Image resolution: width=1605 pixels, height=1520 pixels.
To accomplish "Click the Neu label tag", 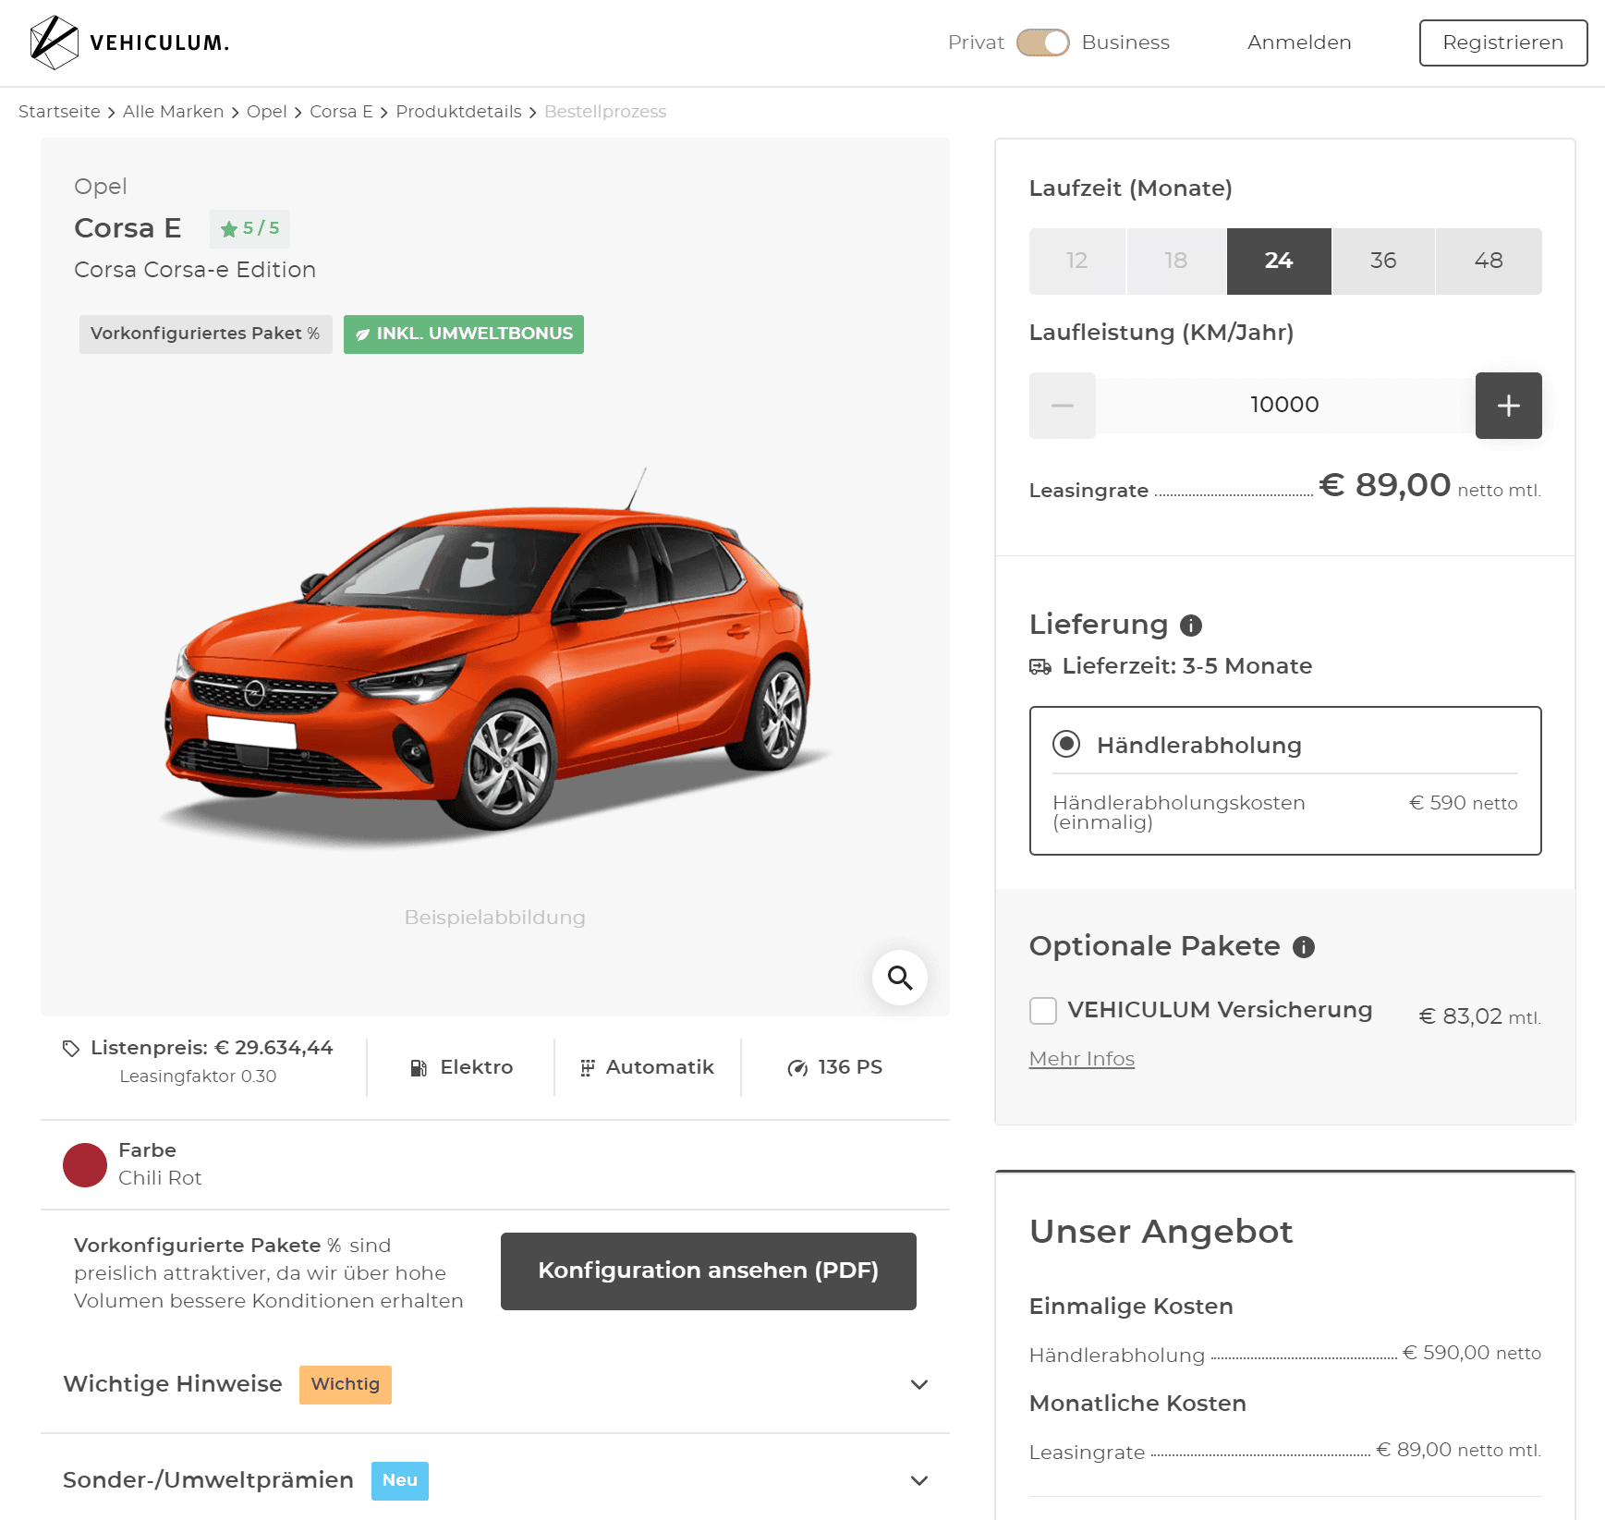I will click(400, 1481).
